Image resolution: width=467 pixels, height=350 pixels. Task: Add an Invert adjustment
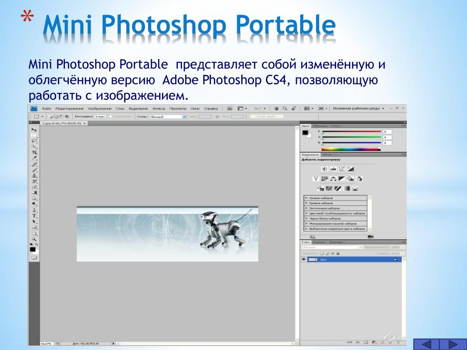(x=321, y=188)
